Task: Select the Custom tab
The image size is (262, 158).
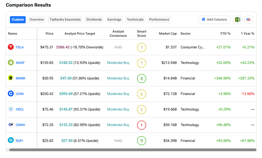Action: pyautogui.click(x=18, y=19)
